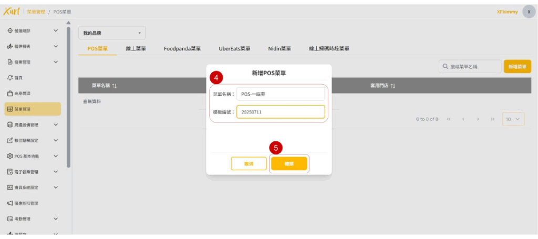Sort the table by 菜單名稱 arrows
Image resolution: width=538 pixels, height=239 pixels.
click(114, 86)
